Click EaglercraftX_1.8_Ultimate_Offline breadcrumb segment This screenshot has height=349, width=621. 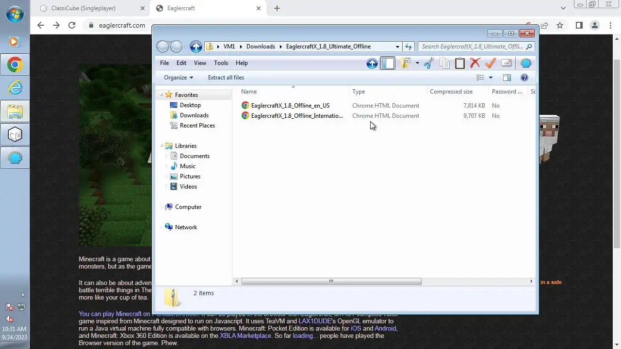point(328,47)
